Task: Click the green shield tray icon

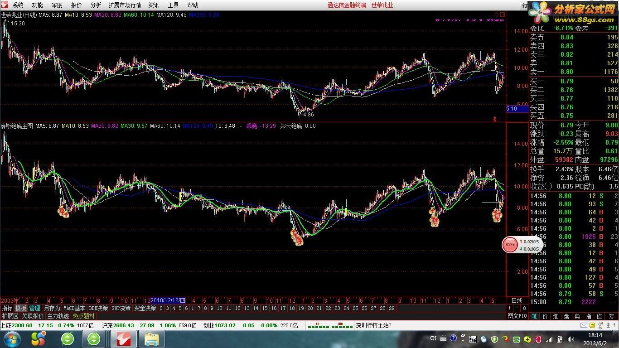Action: click(494, 339)
